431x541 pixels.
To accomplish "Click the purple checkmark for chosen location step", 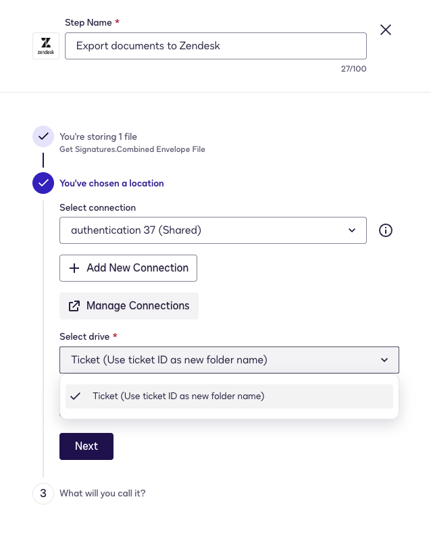I will [x=43, y=183].
